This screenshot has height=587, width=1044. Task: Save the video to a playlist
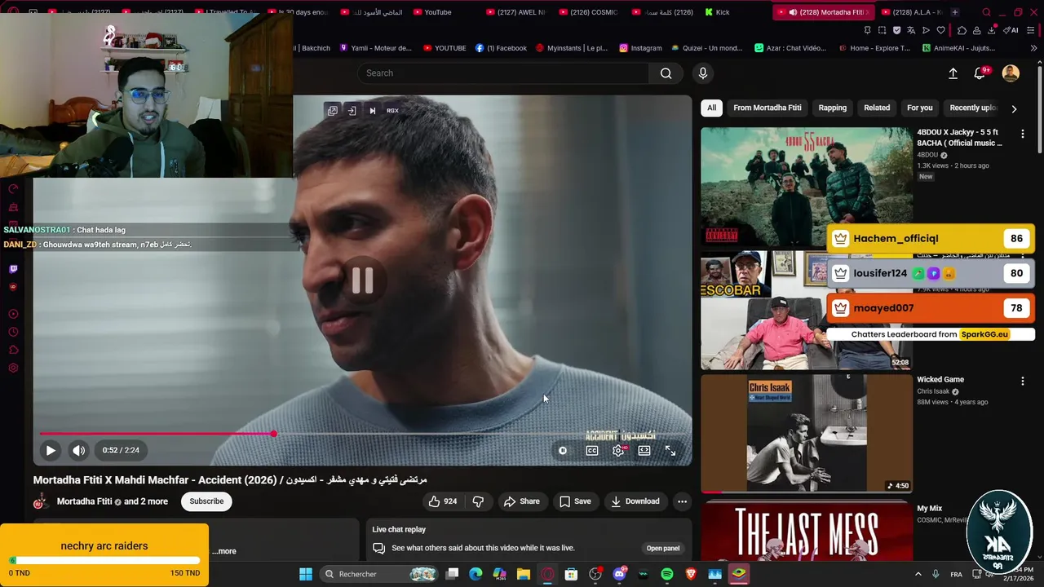point(575,501)
